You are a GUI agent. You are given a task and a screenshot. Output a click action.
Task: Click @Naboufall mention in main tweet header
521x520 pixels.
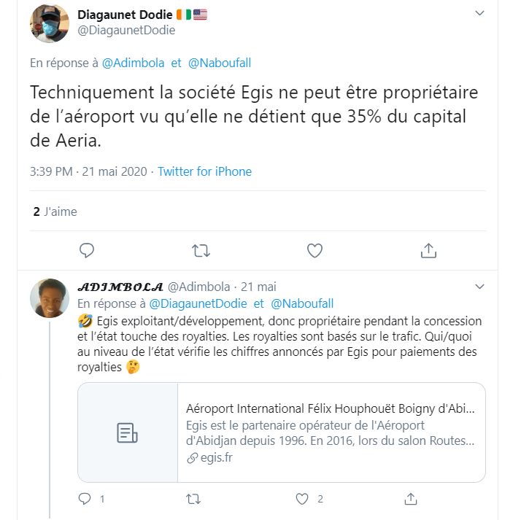[x=220, y=63]
